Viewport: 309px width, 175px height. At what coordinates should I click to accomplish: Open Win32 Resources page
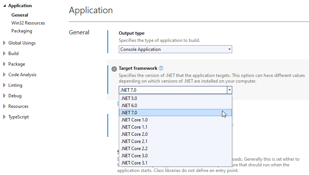click(28, 23)
